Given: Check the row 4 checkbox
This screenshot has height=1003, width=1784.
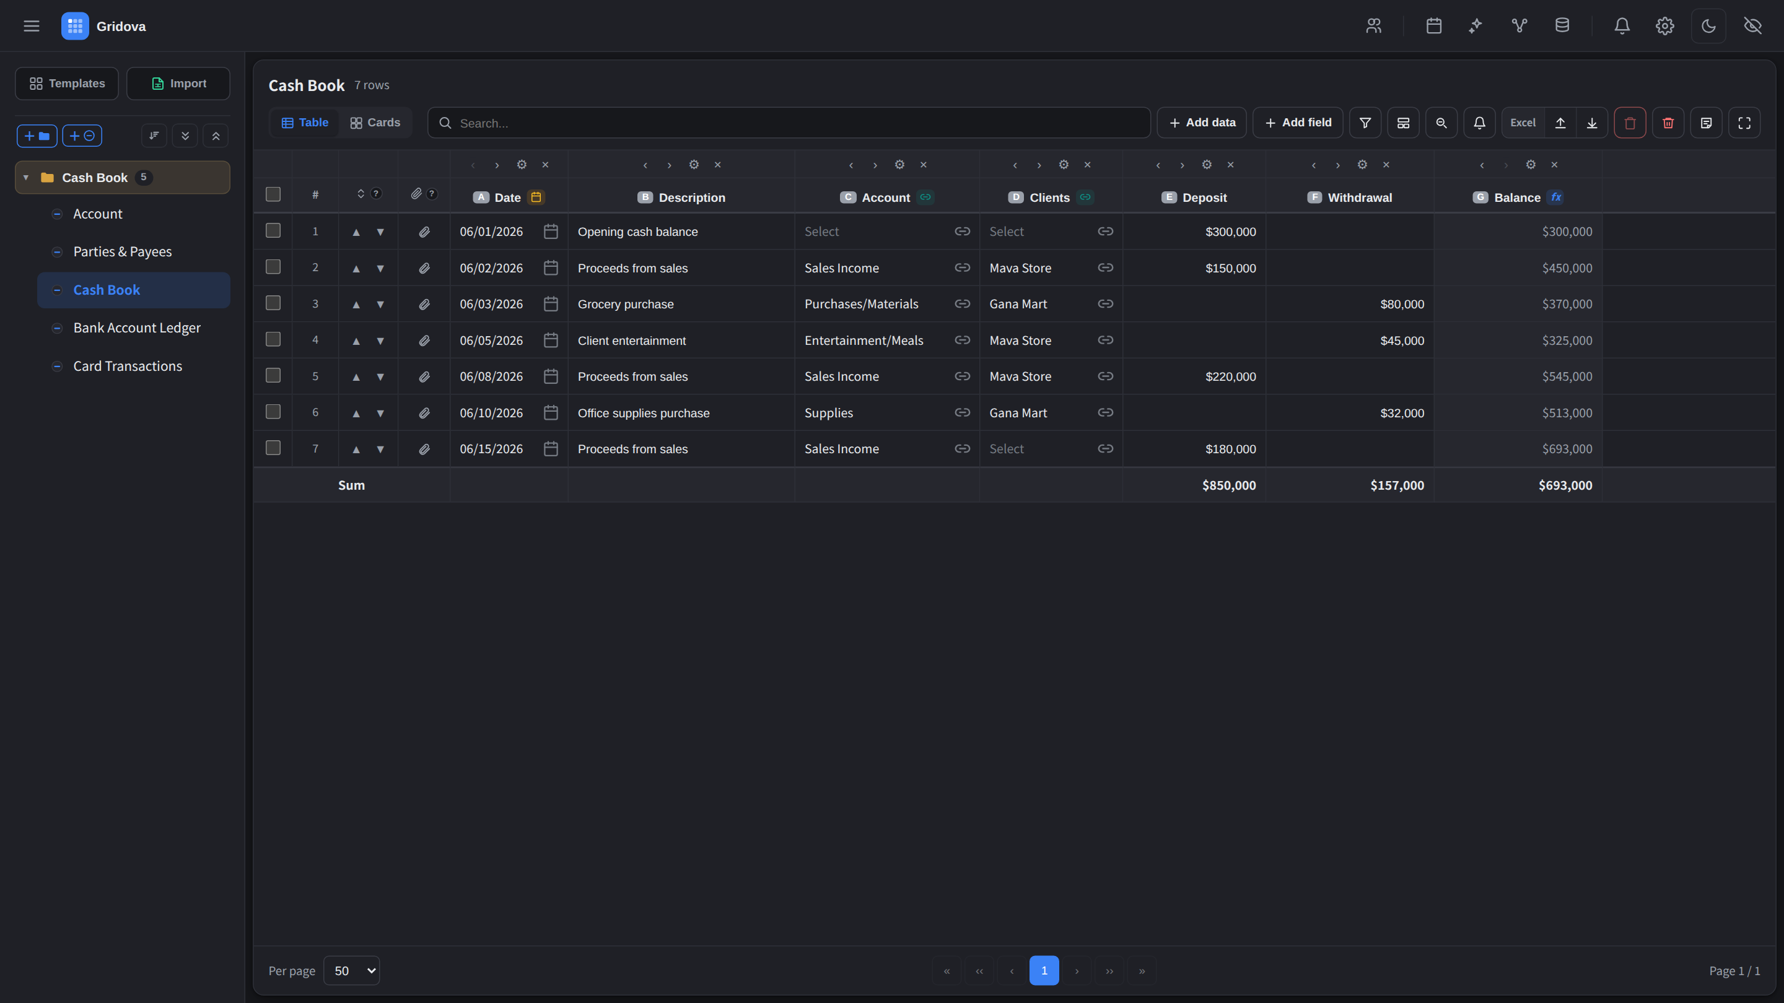Looking at the screenshot, I should tap(273, 339).
